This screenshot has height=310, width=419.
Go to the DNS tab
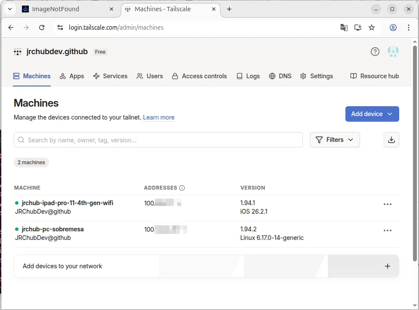click(x=280, y=76)
